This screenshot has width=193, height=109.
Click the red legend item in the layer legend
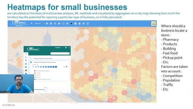[x=42, y=71]
